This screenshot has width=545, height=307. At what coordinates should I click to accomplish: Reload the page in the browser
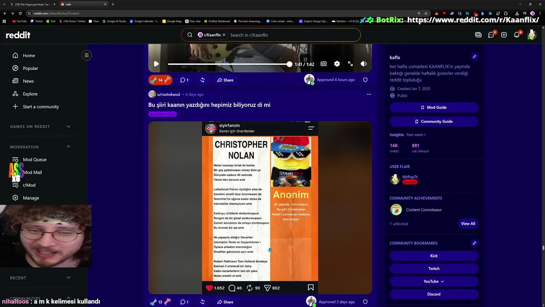[x=20, y=13]
